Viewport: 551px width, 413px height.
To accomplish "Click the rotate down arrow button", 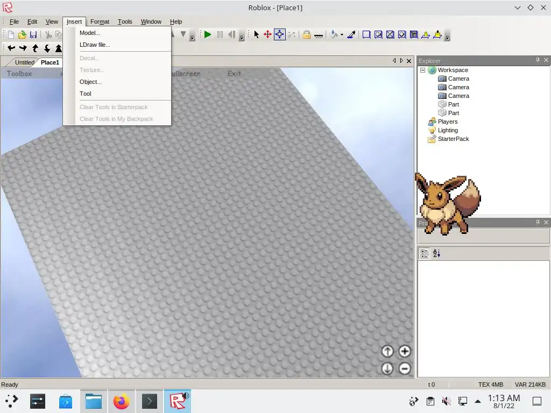I will tap(47, 48).
